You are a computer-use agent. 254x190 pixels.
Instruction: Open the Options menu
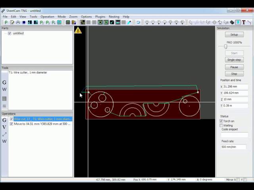coord(86,17)
